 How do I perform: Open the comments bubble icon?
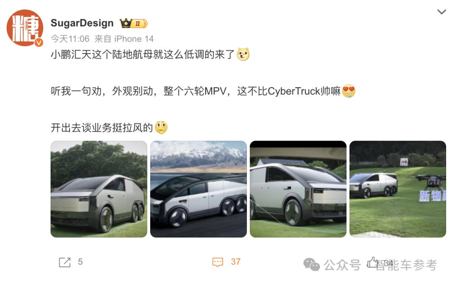(x=218, y=262)
